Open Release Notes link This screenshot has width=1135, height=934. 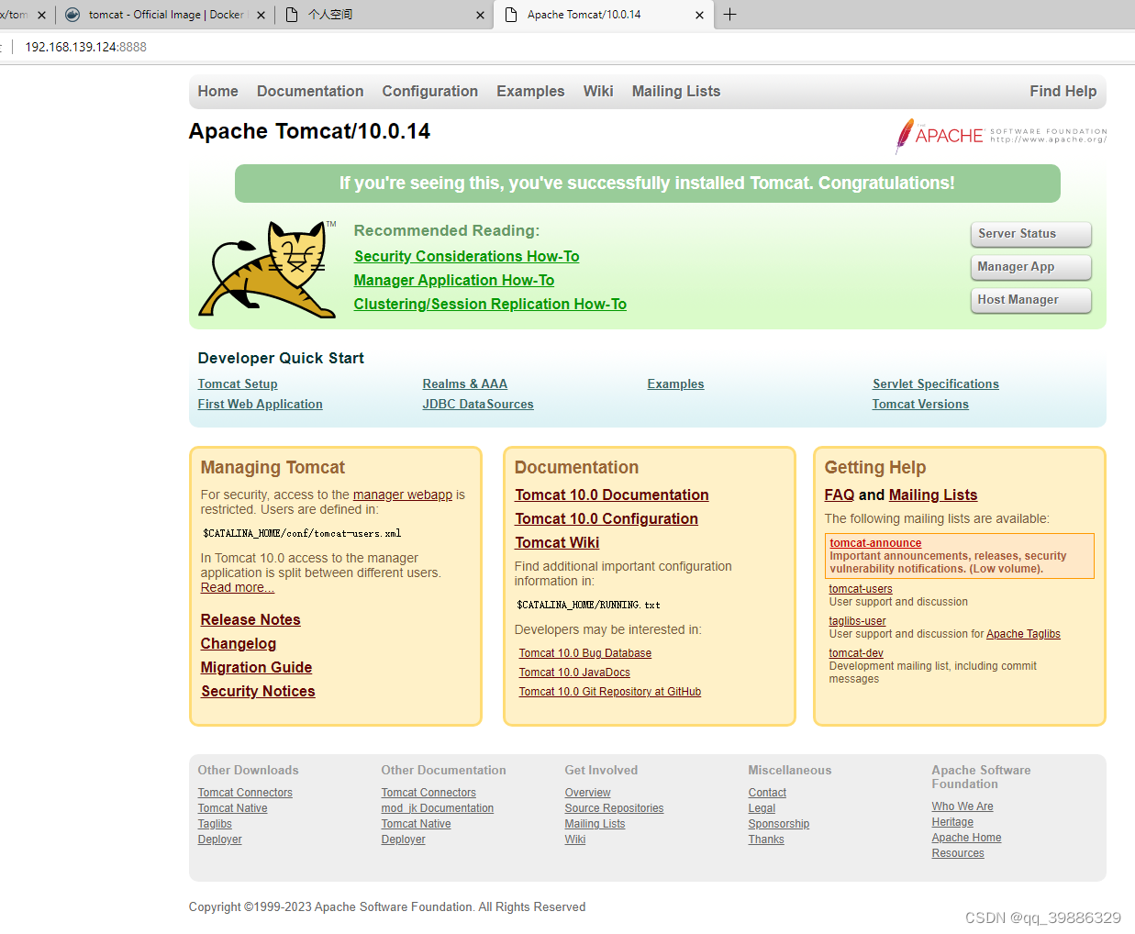click(x=250, y=619)
